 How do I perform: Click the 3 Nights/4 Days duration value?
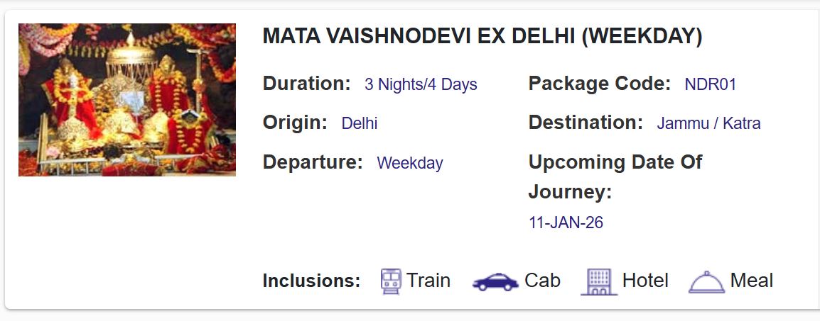[421, 85]
